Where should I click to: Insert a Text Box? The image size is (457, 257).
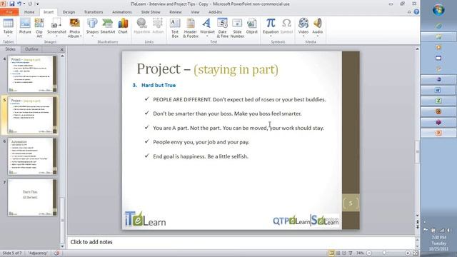(175, 28)
